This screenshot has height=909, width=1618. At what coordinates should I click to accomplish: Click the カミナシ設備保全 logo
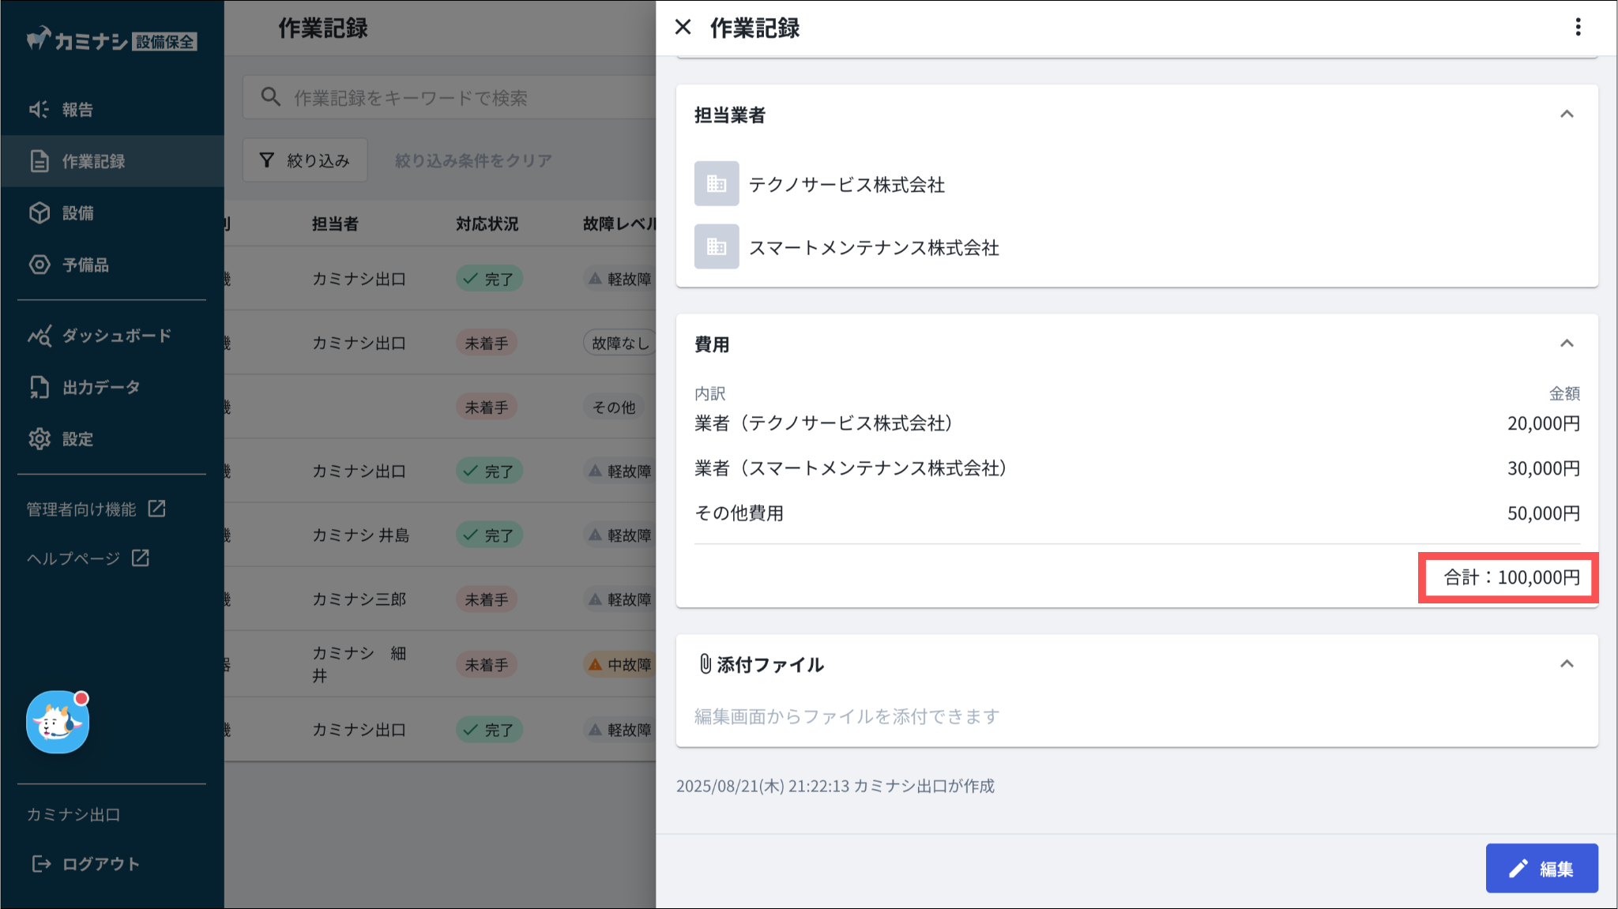111,39
